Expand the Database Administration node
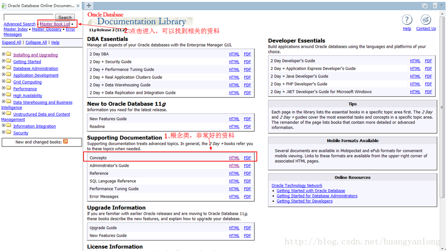Screen dimensions: 446x251 tap(3, 68)
